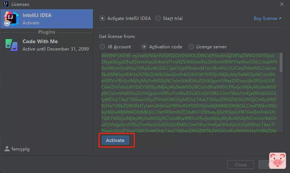Click the Close button at bottom
This screenshot has width=290, height=173.
pyautogui.click(x=241, y=165)
